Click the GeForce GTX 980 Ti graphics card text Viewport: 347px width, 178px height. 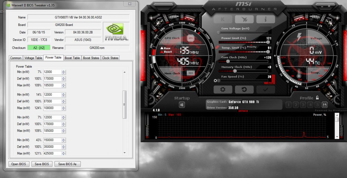(x=244, y=102)
